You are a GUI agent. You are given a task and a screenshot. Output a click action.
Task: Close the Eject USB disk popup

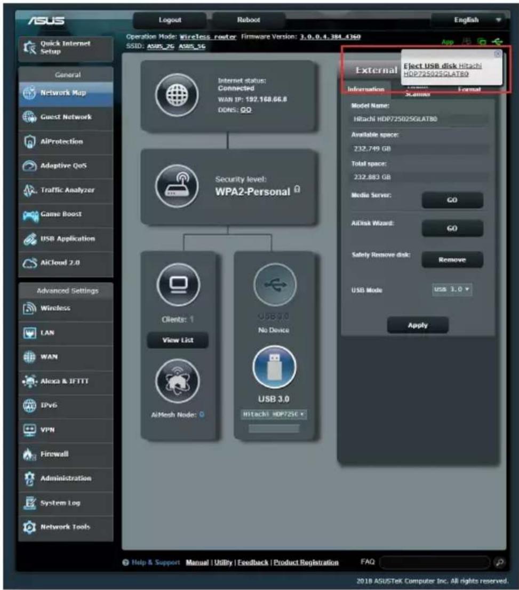pos(497,54)
